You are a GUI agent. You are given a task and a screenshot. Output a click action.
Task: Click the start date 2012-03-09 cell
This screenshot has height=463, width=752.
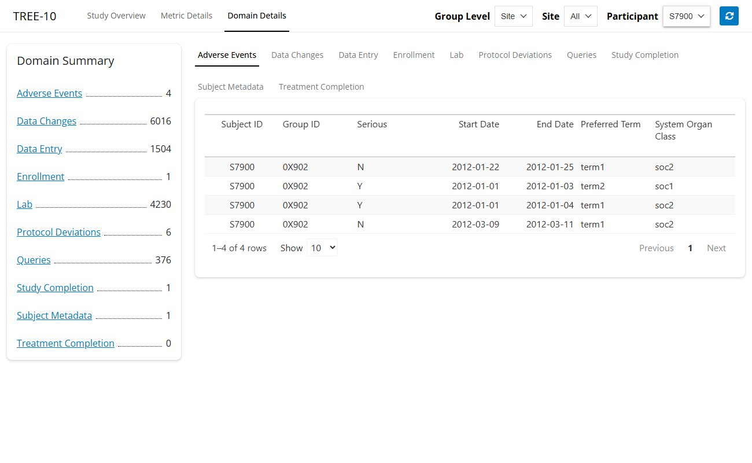point(475,225)
